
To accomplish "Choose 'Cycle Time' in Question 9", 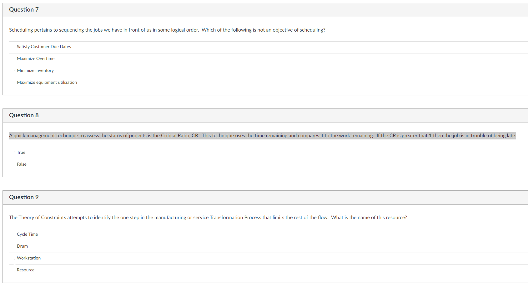I will [27, 234].
